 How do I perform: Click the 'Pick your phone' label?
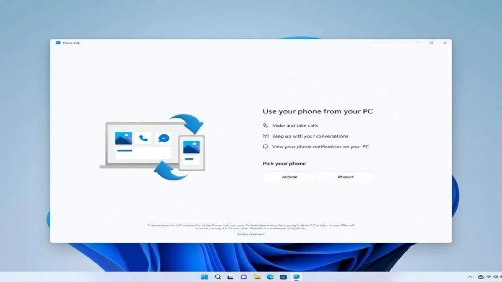(x=284, y=163)
